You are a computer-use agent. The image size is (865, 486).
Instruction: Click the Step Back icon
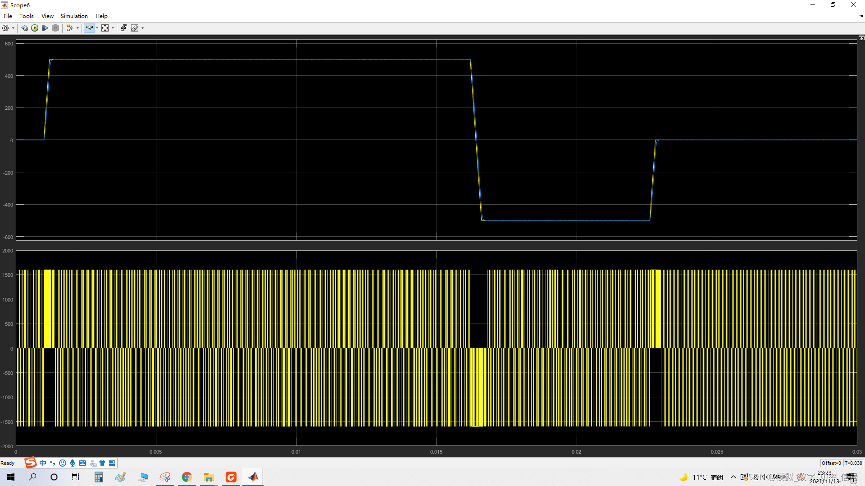tap(24, 28)
